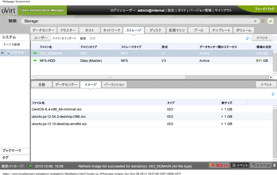Click inside the search input field
Viewport: 277px width, 175px height.
pyautogui.click(x=135, y=21)
